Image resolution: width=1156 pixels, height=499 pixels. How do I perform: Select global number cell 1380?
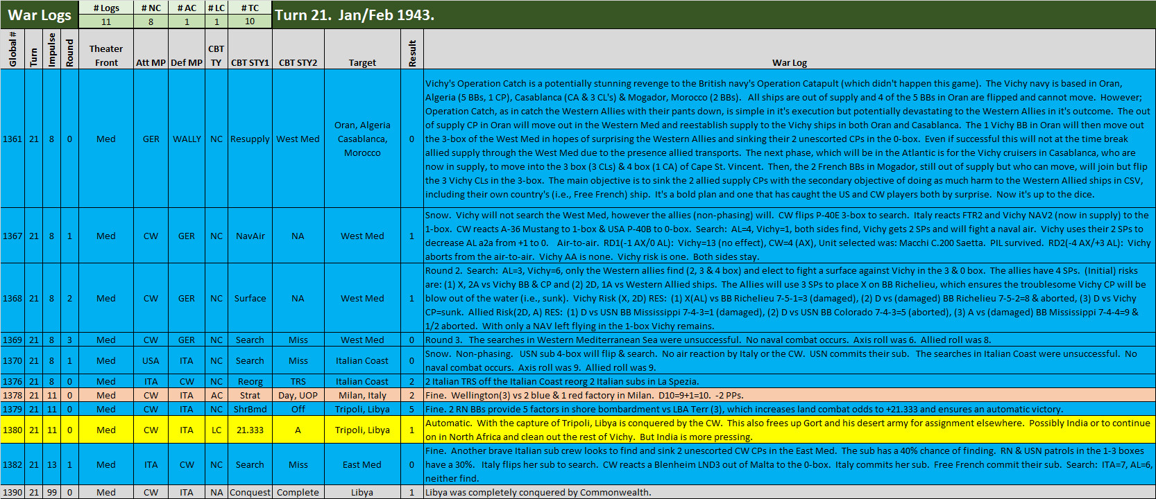pos(12,430)
